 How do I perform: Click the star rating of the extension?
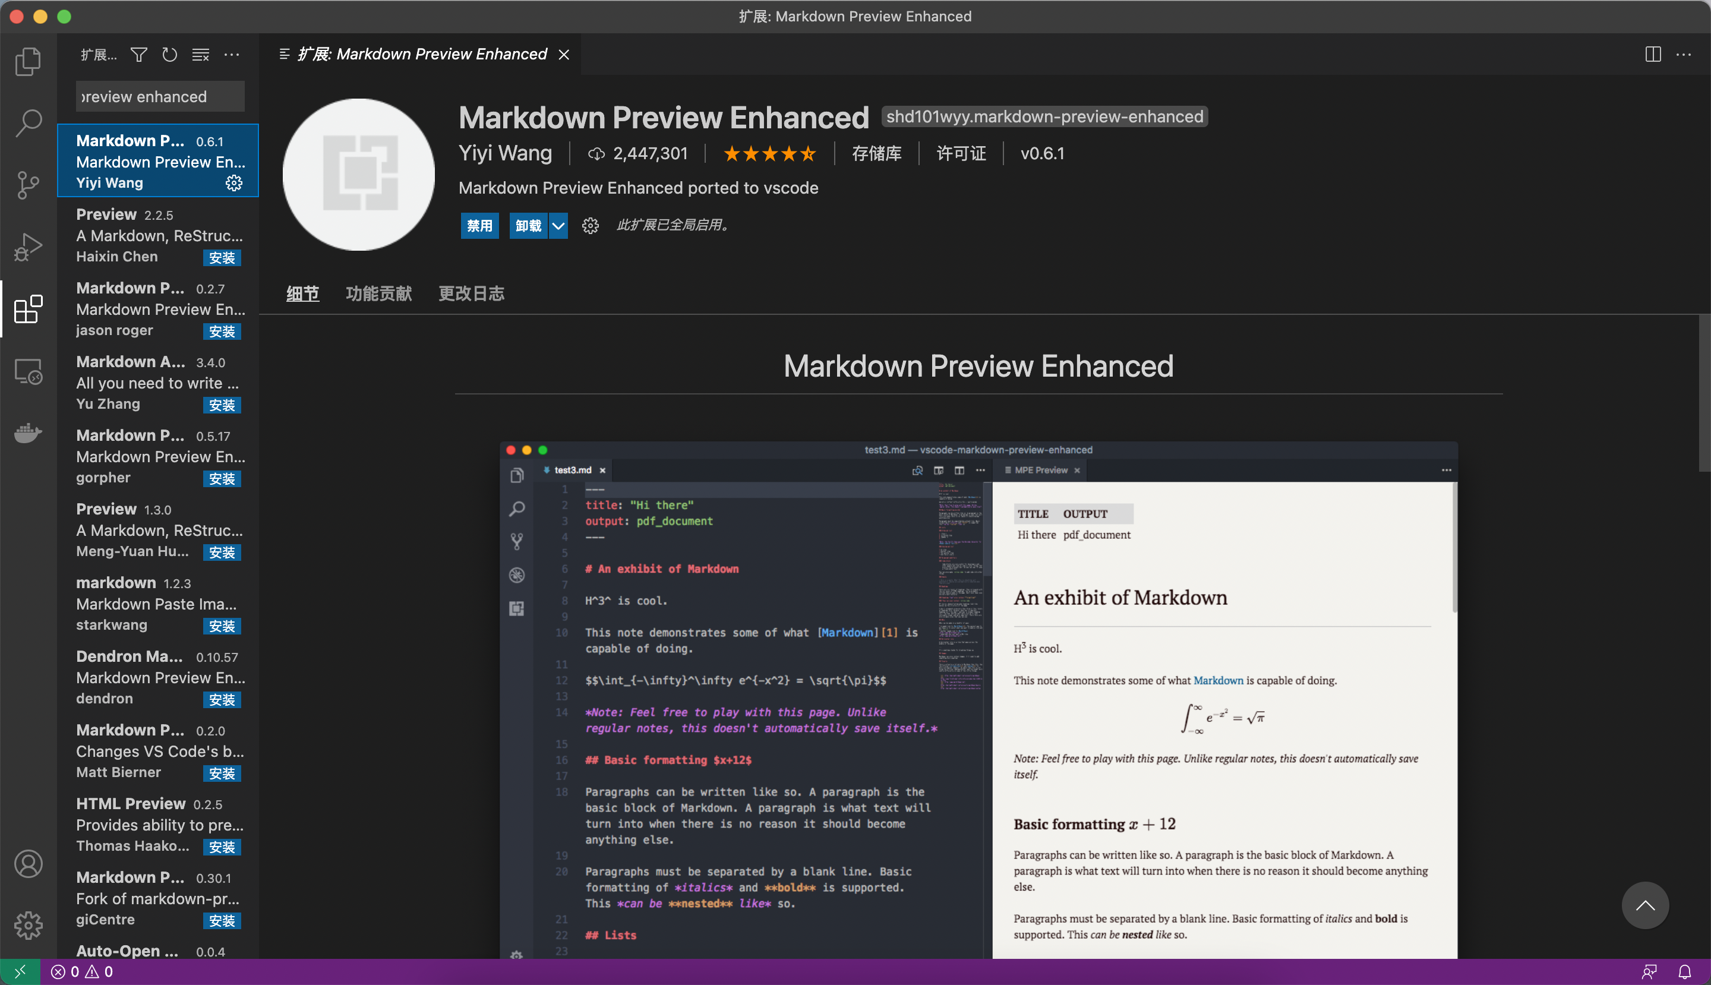pyautogui.click(x=769, y=153)
